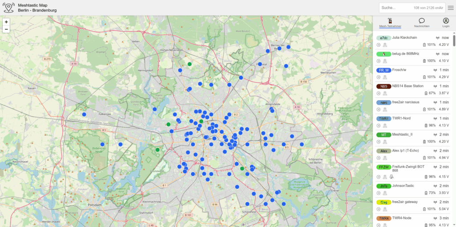Viewport: 456px width, 227px height.
Task: Switch to the Mesh-Teilnehmer tab
Action: coord(390,22)
